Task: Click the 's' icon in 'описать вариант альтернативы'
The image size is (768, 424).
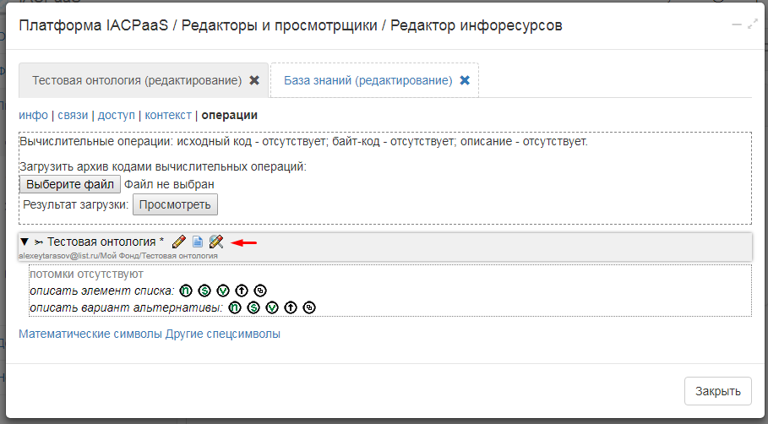Action: [253, 307]
